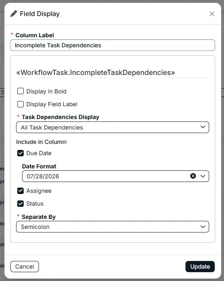Open the Semicolon separator dropdown
This screenshot has width=224, height=281.
point(112,227)
